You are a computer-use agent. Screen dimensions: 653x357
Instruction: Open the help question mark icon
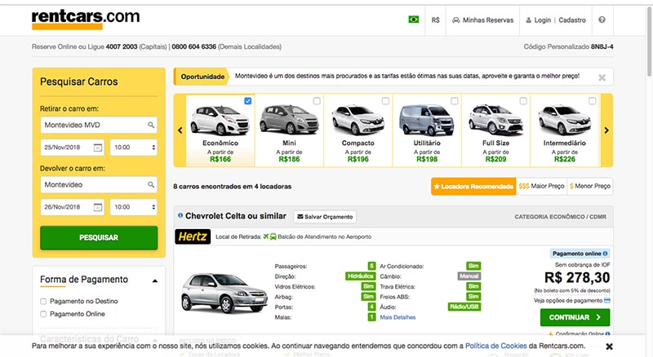click(x=602, y=20)
